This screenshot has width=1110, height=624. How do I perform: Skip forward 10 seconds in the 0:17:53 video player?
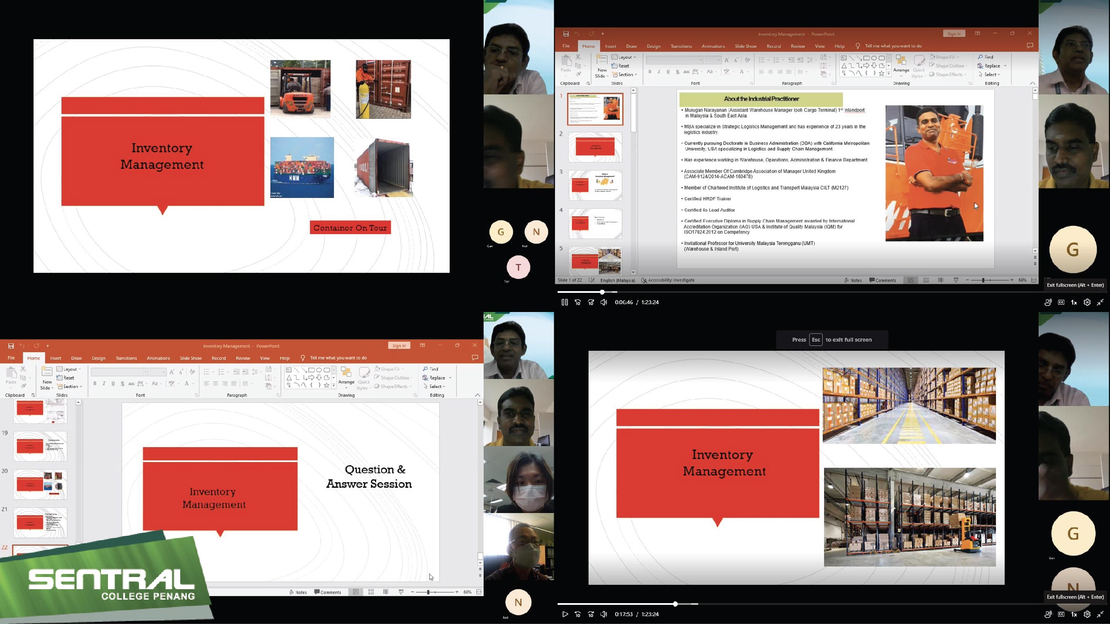coord(591,614)
